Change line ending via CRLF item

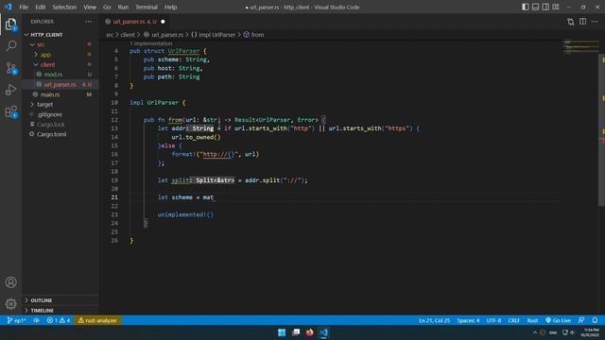click(x=513, y=320)
